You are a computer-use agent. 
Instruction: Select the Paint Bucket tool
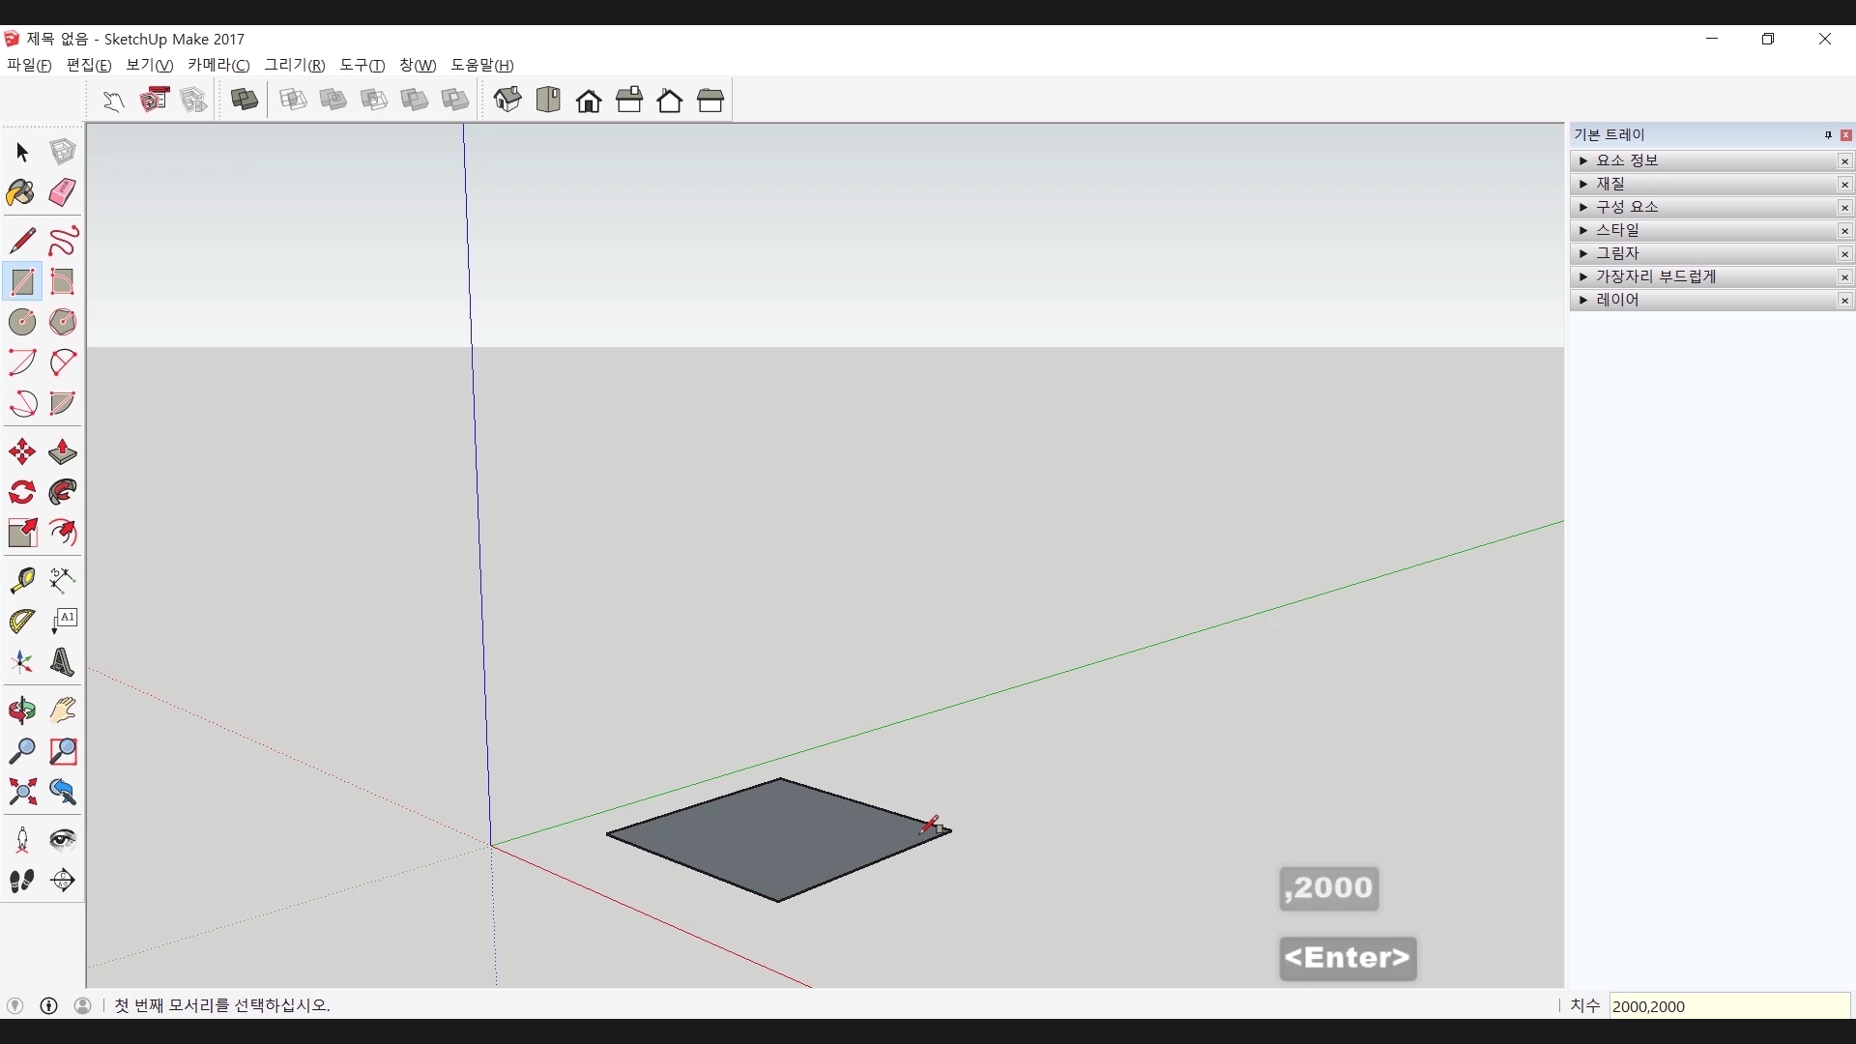(21, 192)
